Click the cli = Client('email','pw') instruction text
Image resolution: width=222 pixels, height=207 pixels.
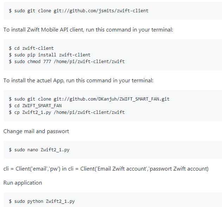tap(106, 169)
